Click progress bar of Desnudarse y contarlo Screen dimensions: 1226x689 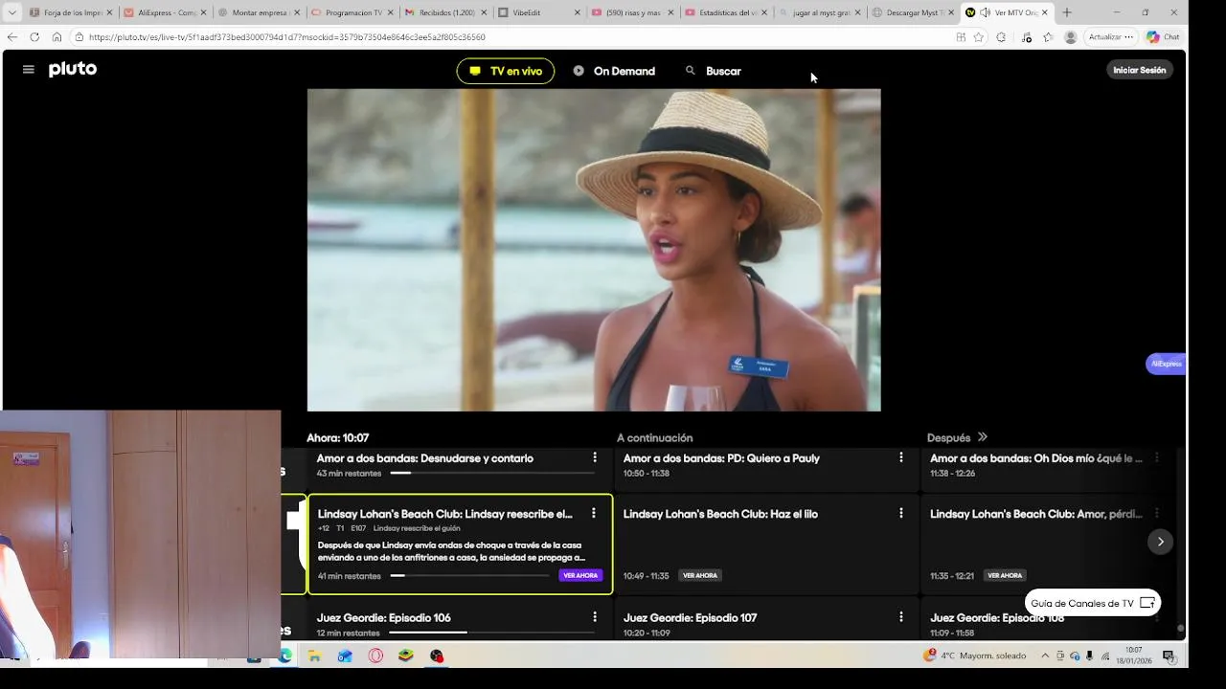click(490, 473)
